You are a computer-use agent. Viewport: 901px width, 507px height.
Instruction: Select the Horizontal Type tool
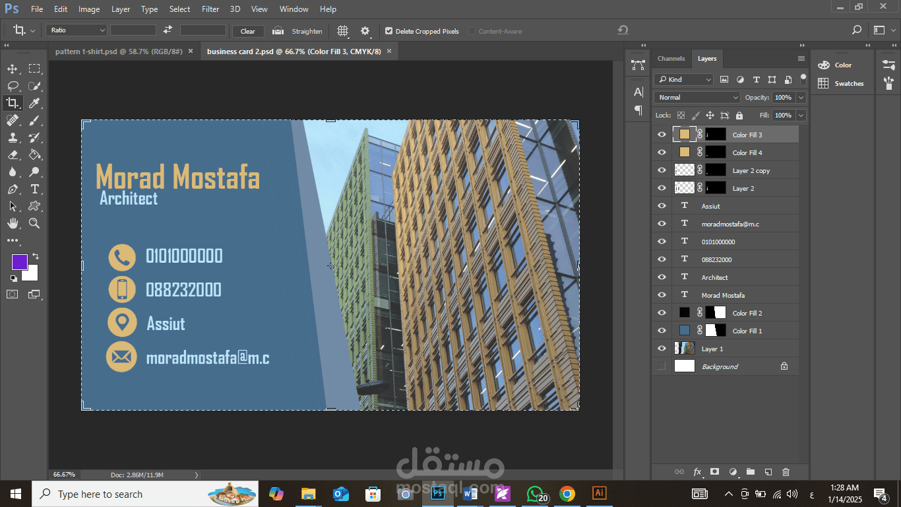(34, 189)
